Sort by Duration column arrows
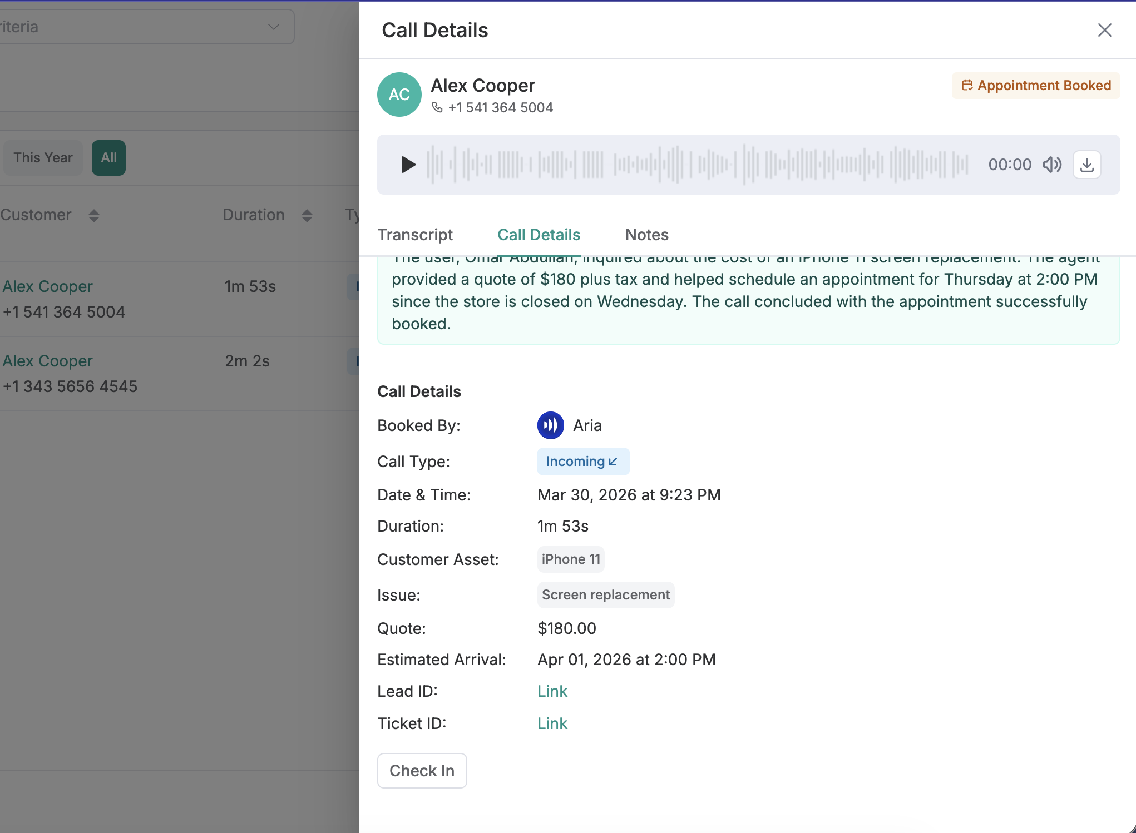This screenshot has width=1136, height=833. (x=307, y=215)
